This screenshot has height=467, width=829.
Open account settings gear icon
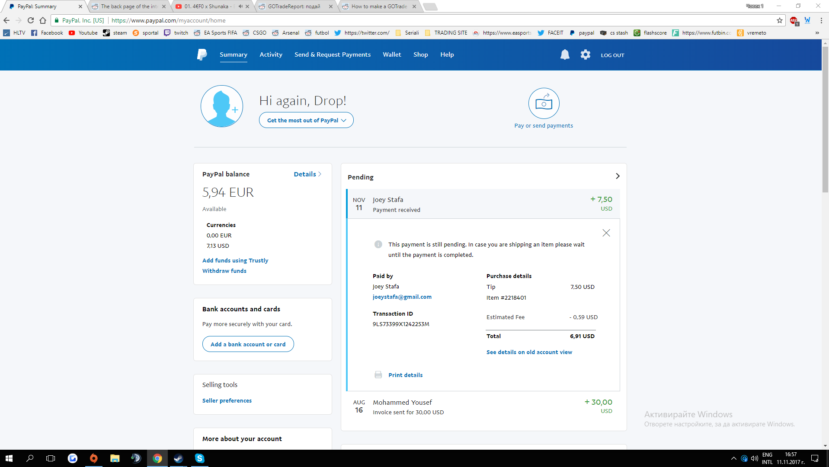point(585,54)
